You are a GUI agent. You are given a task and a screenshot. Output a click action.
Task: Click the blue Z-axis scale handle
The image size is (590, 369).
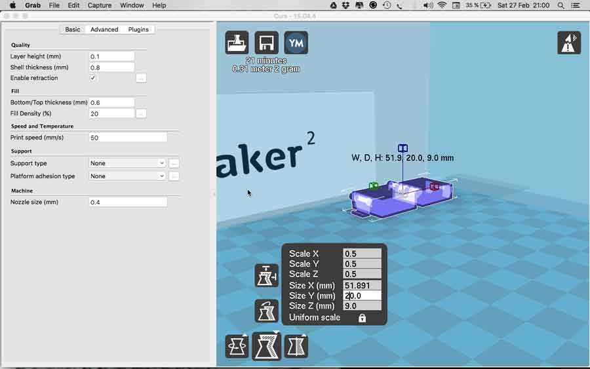click(x=403, y=148)
